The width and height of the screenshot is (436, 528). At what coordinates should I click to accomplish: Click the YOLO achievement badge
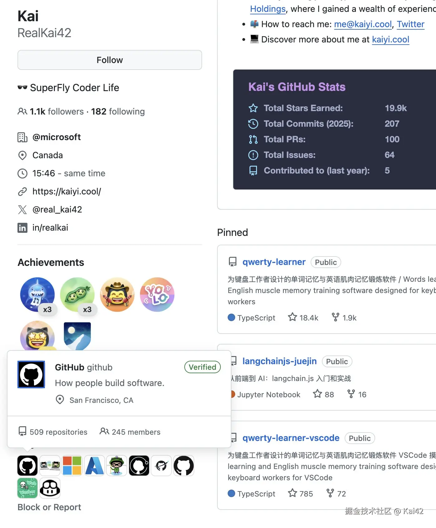click(x=157, y=294)
